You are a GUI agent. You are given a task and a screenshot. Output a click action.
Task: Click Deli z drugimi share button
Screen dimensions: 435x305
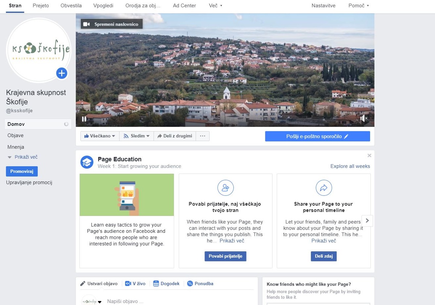[175, 136]
